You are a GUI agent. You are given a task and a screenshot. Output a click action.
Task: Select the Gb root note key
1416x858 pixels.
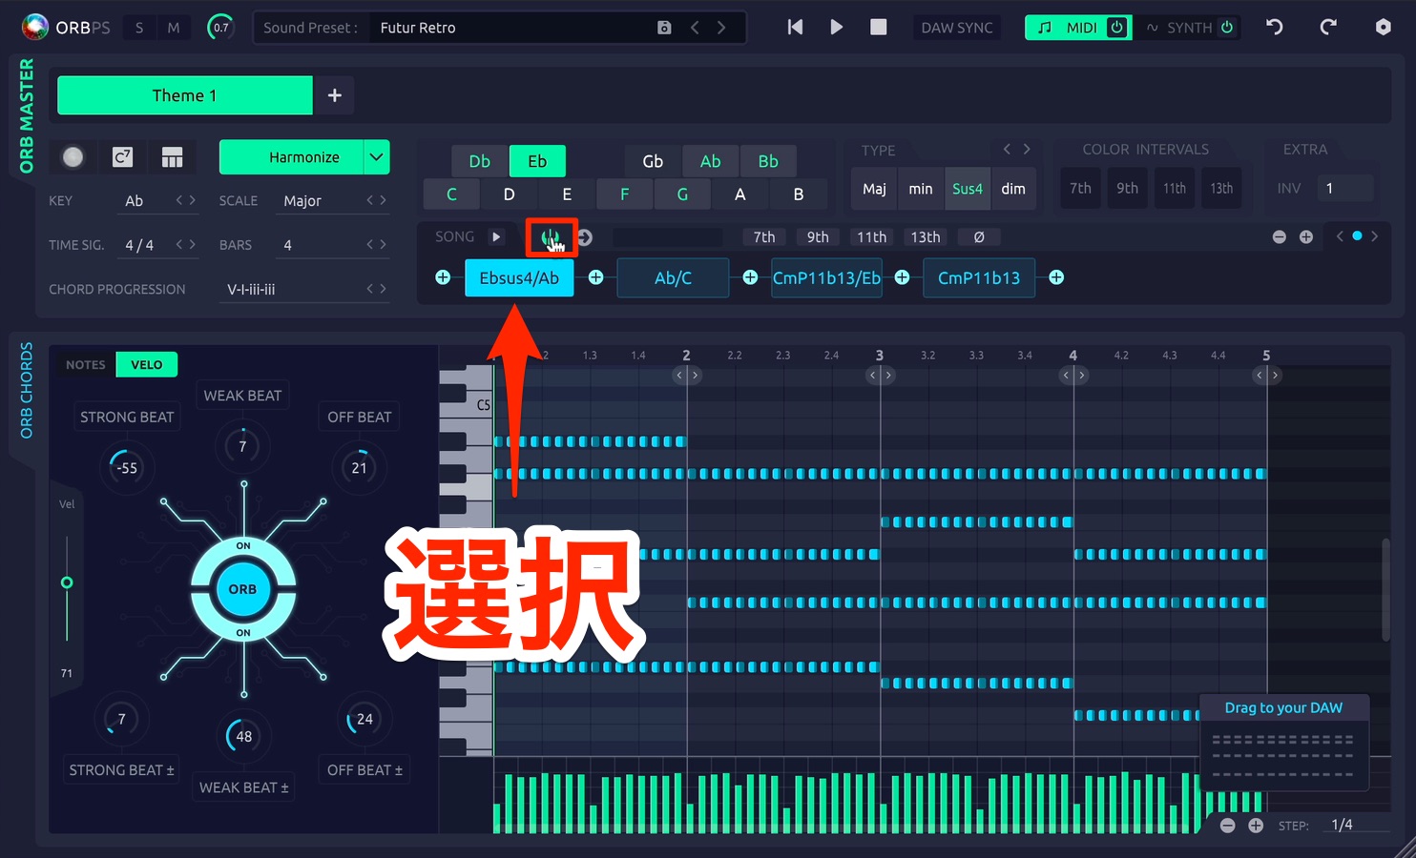(x=653, y=161)
